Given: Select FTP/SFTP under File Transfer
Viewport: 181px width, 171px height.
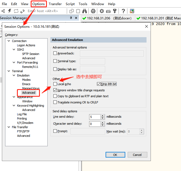Looking at the screenshot, I should [x=23, y=131].
